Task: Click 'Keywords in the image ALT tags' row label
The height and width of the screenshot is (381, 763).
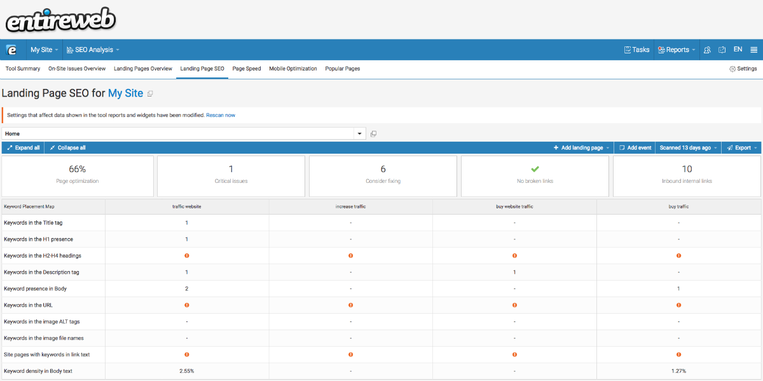Action: [x=42, y=322]
